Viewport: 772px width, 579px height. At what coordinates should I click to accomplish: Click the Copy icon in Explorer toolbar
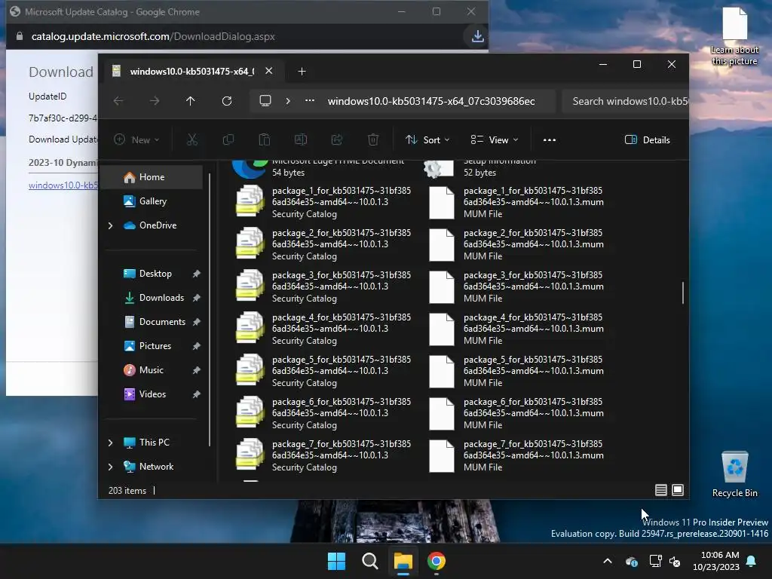pos(228,139)
